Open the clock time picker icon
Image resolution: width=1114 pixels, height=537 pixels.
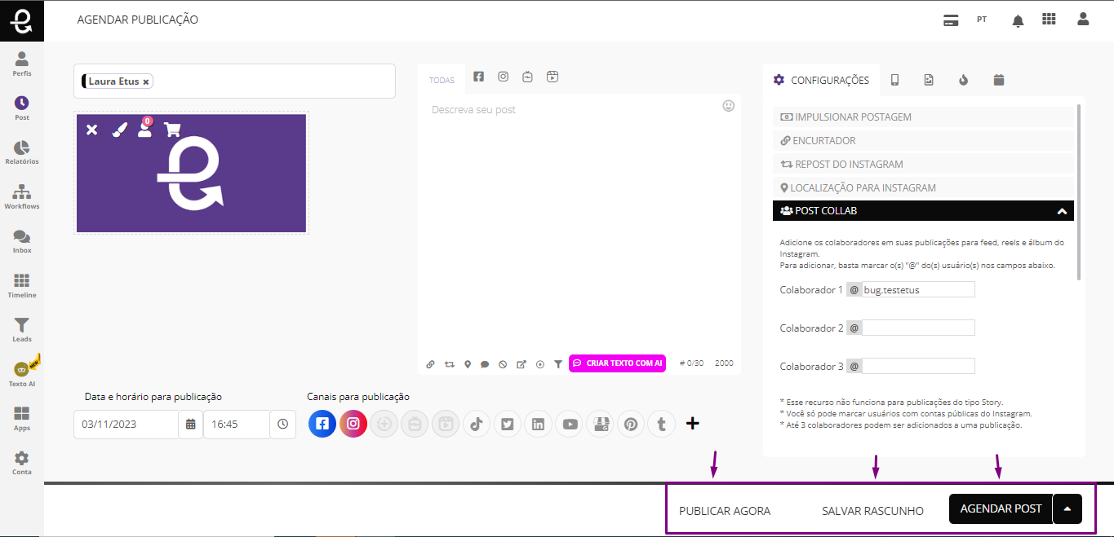tap(282, 425)
